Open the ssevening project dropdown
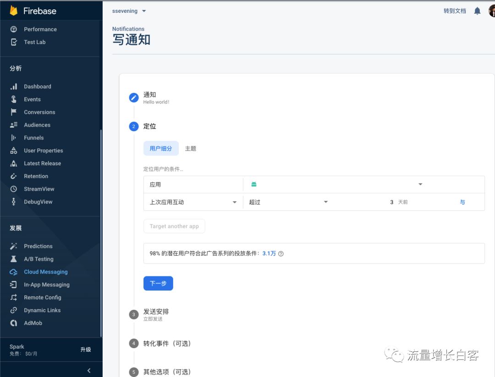Image resolution: width=495 pixels, height=377 pixels. click(x=129, y=11)
